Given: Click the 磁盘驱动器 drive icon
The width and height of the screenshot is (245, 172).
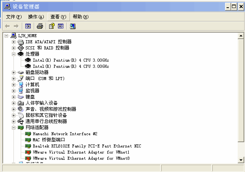Looking at the screenshot, I should (x=21, y=72).
